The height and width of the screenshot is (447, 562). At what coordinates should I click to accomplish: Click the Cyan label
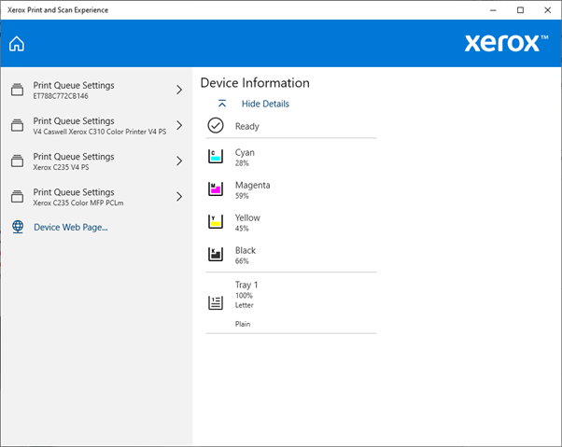coord(245,152)
